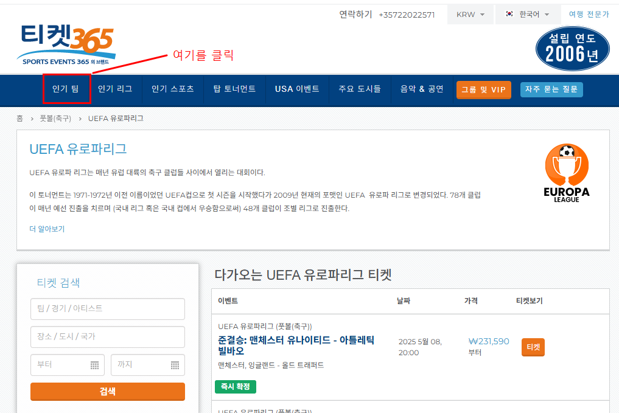619x413 pixels.
Task: Focus the 장소 / 도시 / 국가 field
Action: click(107, 337)
